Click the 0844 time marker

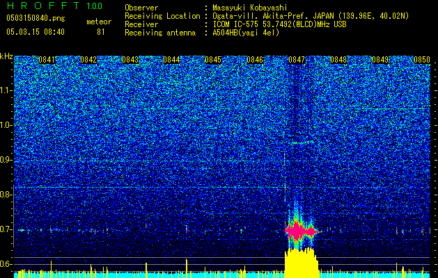pyautogui.click(x=171, y=60)
